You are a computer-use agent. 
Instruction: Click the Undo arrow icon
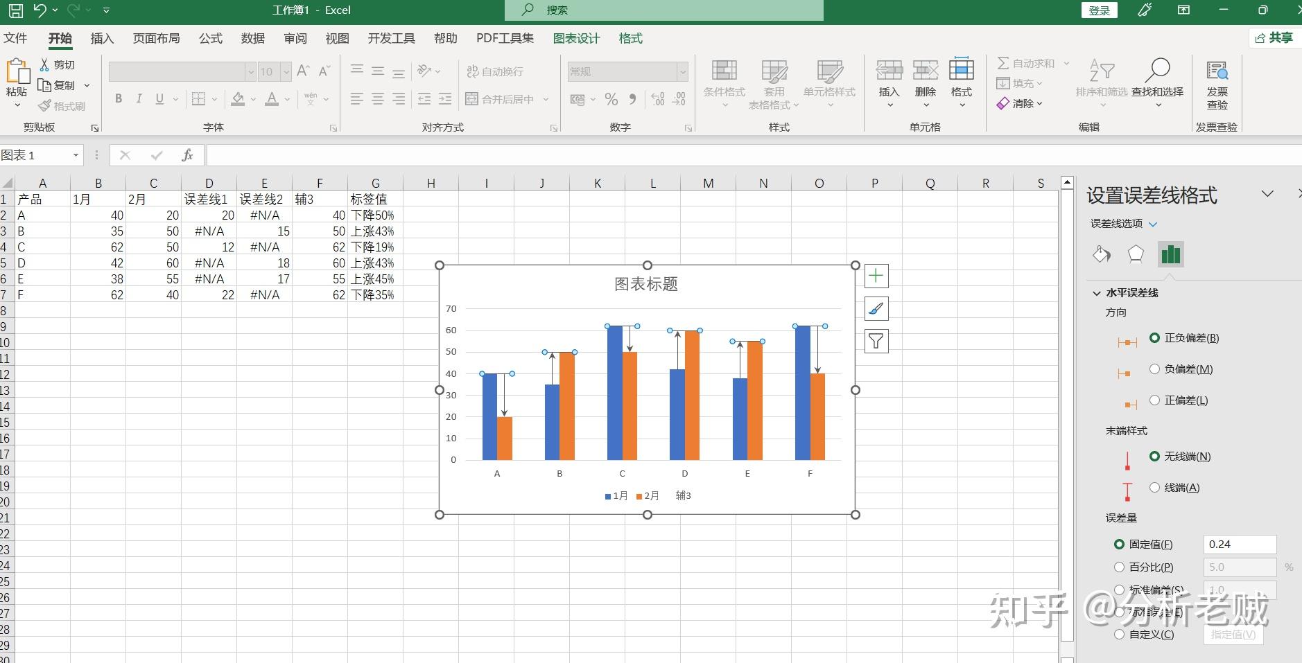[x=40, y=10]
